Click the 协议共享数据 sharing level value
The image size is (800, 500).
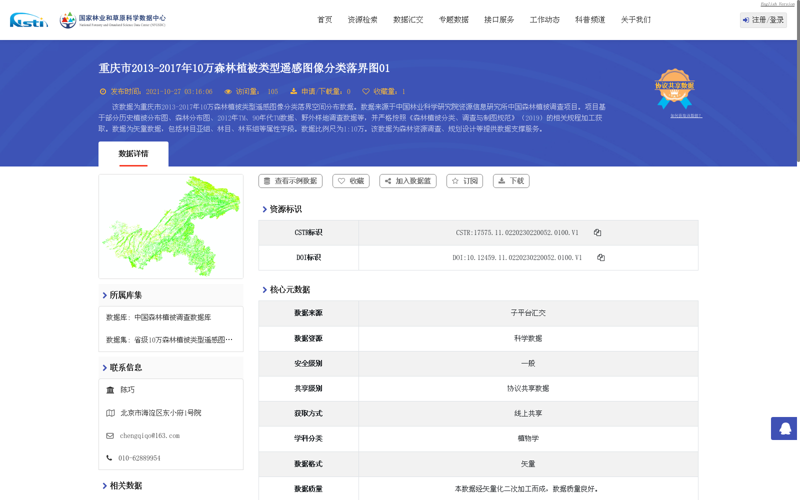[528, 388]
